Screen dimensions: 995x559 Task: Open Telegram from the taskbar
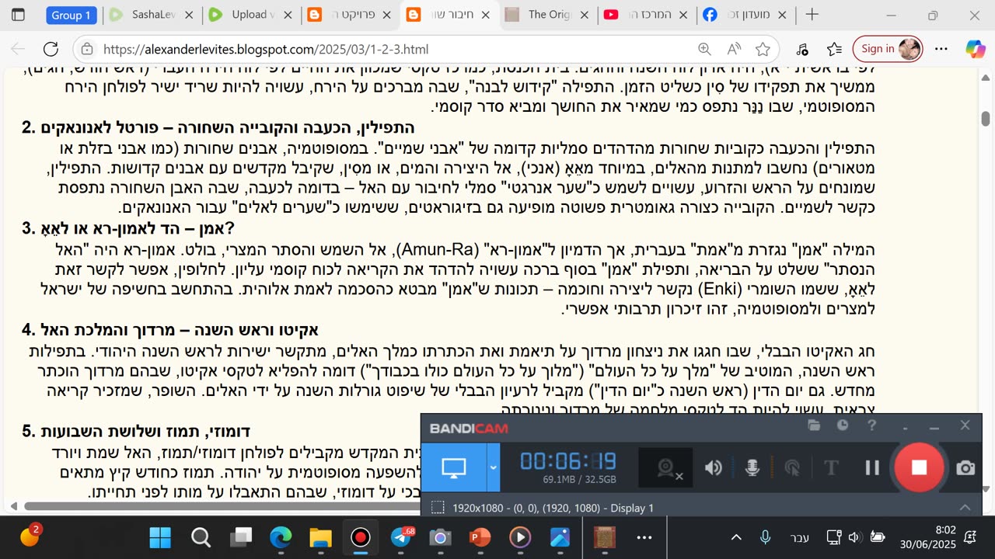(401, 537)
